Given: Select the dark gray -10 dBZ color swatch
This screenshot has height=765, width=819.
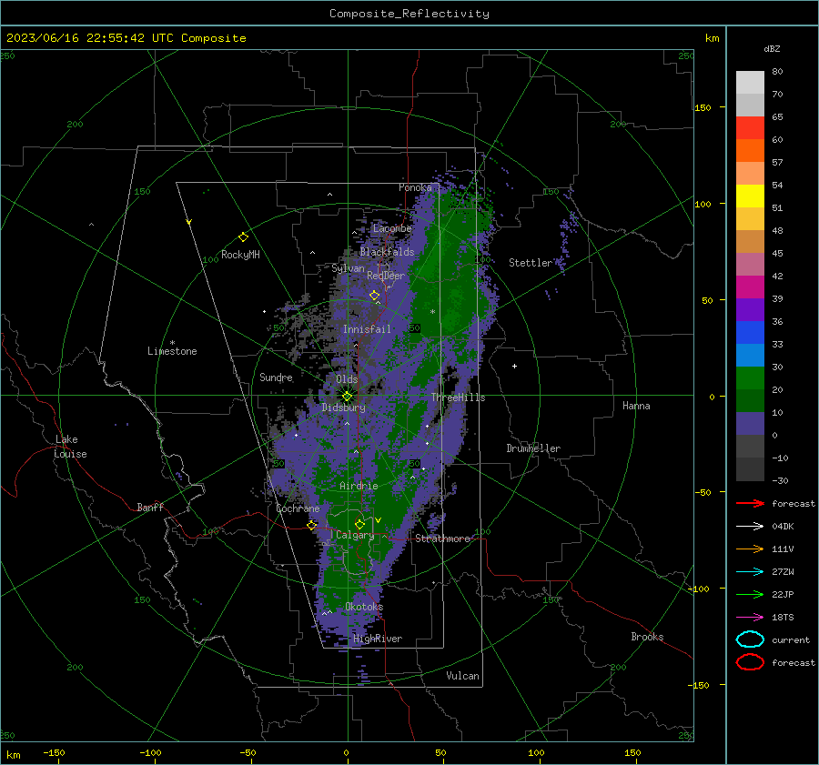Looking at the screenshot, I should tap(750, 468).
